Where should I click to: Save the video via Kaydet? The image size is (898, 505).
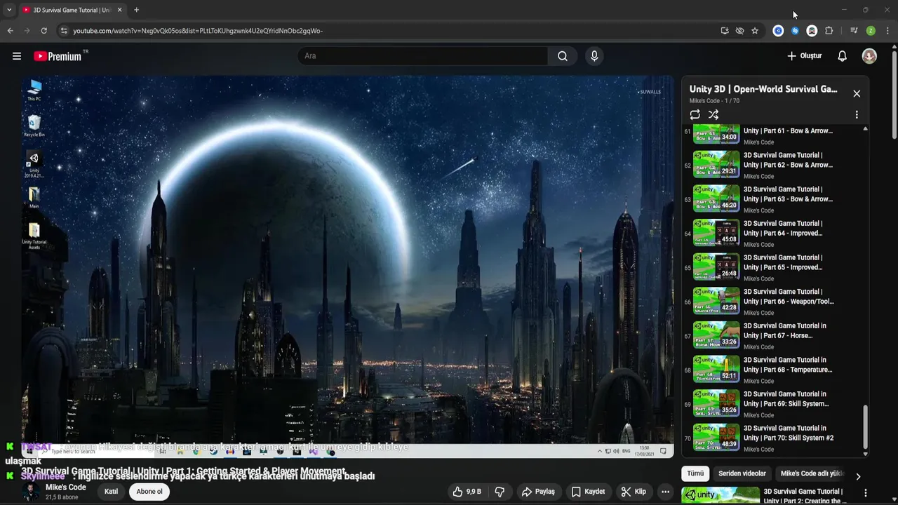tap(588, 492)
